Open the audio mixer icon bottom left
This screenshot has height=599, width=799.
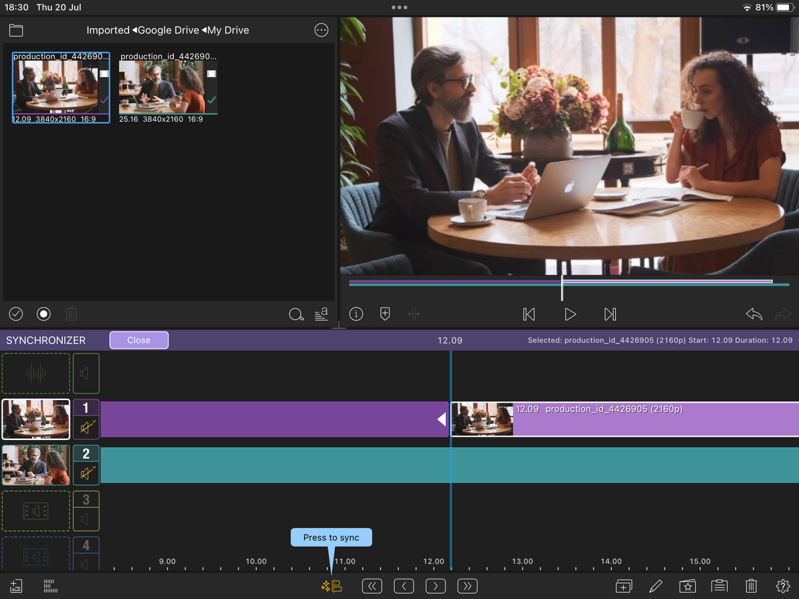[x=50, y=586]
